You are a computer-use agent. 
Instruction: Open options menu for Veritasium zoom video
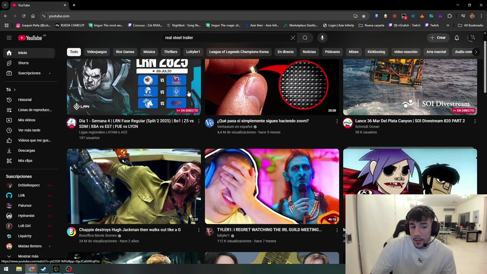click(337, 121)
